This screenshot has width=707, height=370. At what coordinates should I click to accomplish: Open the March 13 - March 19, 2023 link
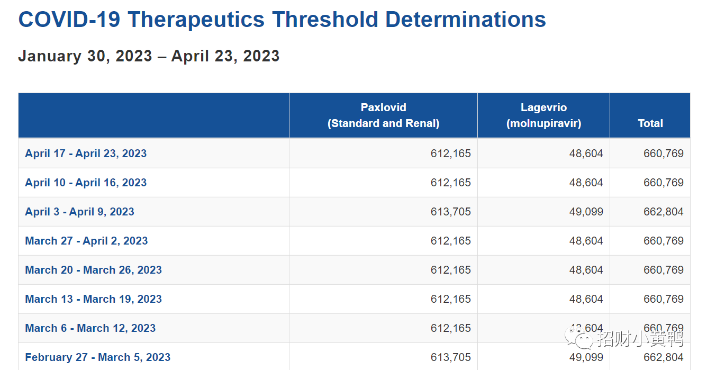93,299
